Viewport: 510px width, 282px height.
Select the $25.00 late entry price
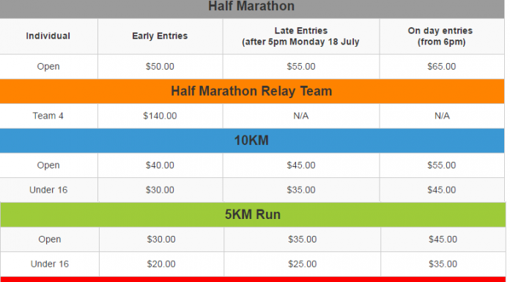[x=303, y=264]
